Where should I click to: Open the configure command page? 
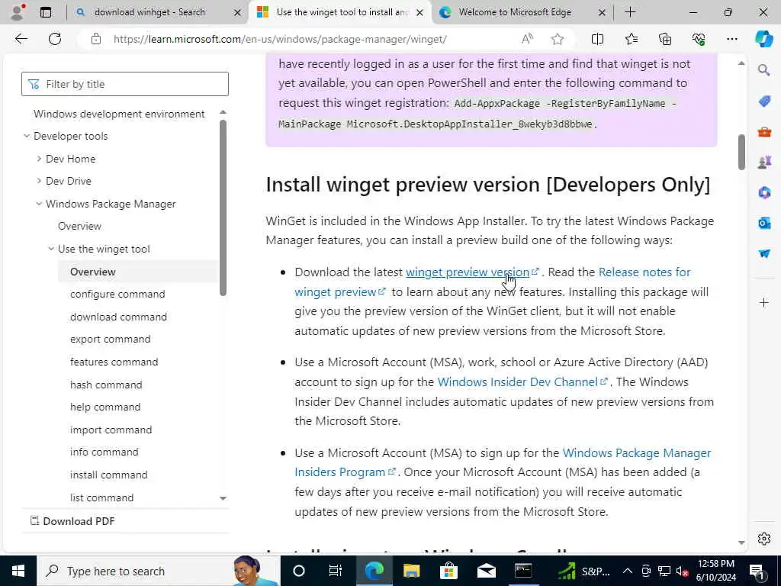click(117, 294)
